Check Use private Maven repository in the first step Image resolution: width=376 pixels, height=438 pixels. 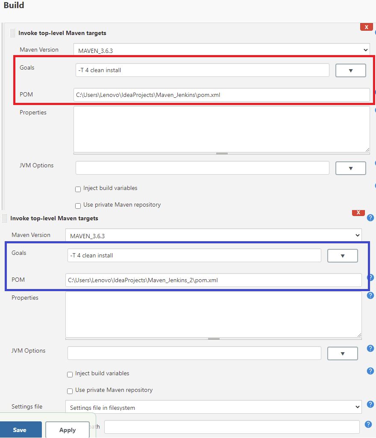tap(78, 206)
